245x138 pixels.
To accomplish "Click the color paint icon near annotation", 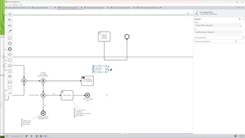I will (111, 70).
